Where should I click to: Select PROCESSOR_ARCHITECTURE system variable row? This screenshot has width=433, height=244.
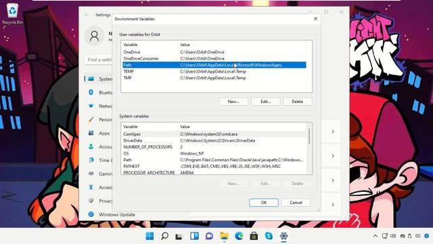pos(214,172)
